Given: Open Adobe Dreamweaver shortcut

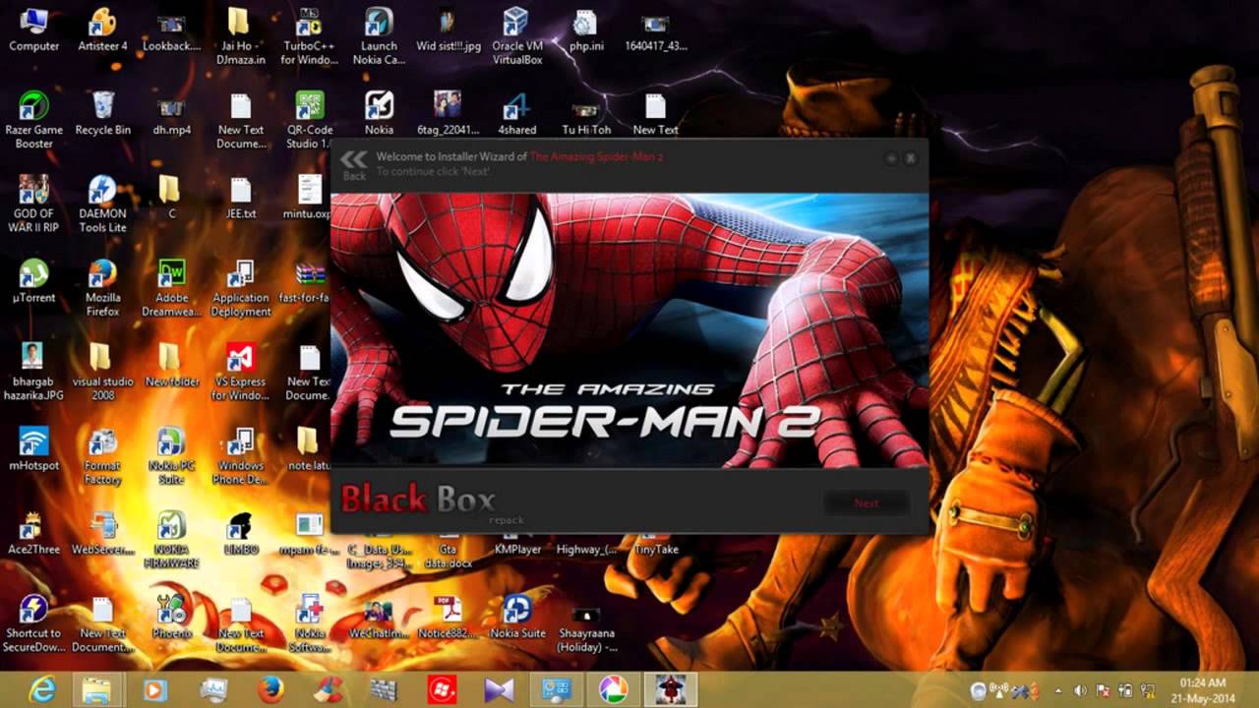Looking at the screenshot, I should click(172, 287).
